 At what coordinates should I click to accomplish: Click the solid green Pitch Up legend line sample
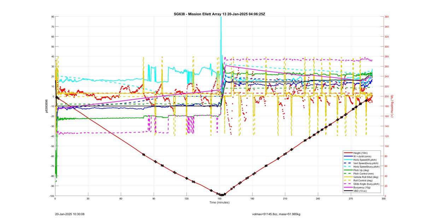click(x=348, y=170)
